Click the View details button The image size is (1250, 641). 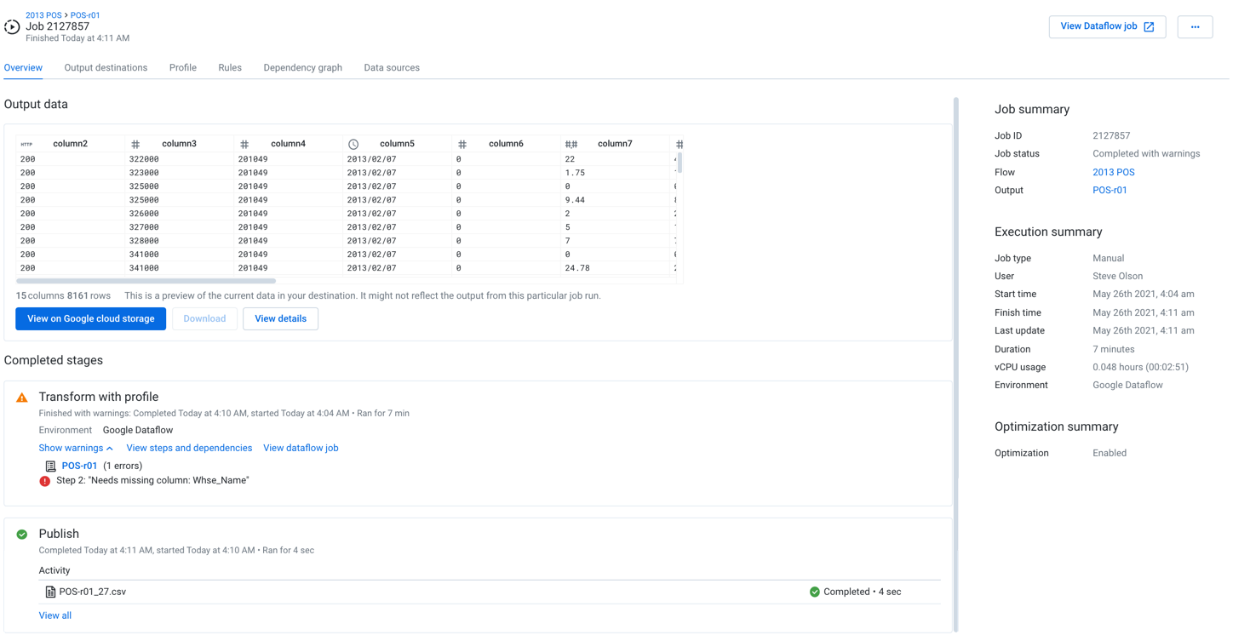tap(280, 318)
